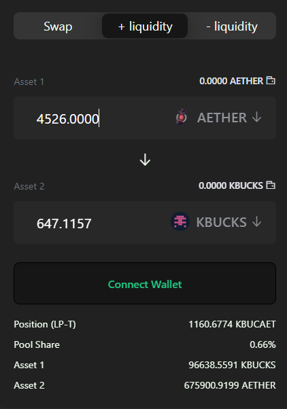287x409 pixels.
Task: Click the AETHER token logo
Action: point(181,118)
